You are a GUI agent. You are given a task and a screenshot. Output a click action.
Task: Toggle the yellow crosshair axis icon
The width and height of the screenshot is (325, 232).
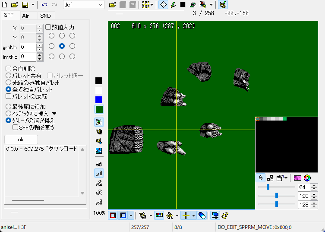click(x=186, y=216)
